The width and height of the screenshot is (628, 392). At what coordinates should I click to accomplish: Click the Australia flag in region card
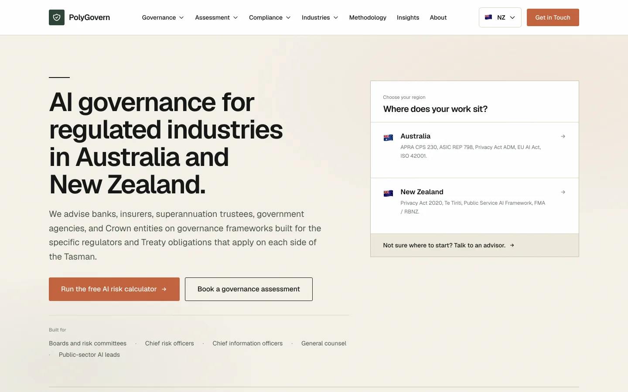(x=388, y=138)
